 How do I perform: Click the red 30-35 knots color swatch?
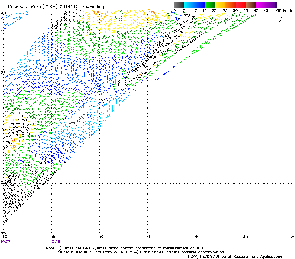241,5
